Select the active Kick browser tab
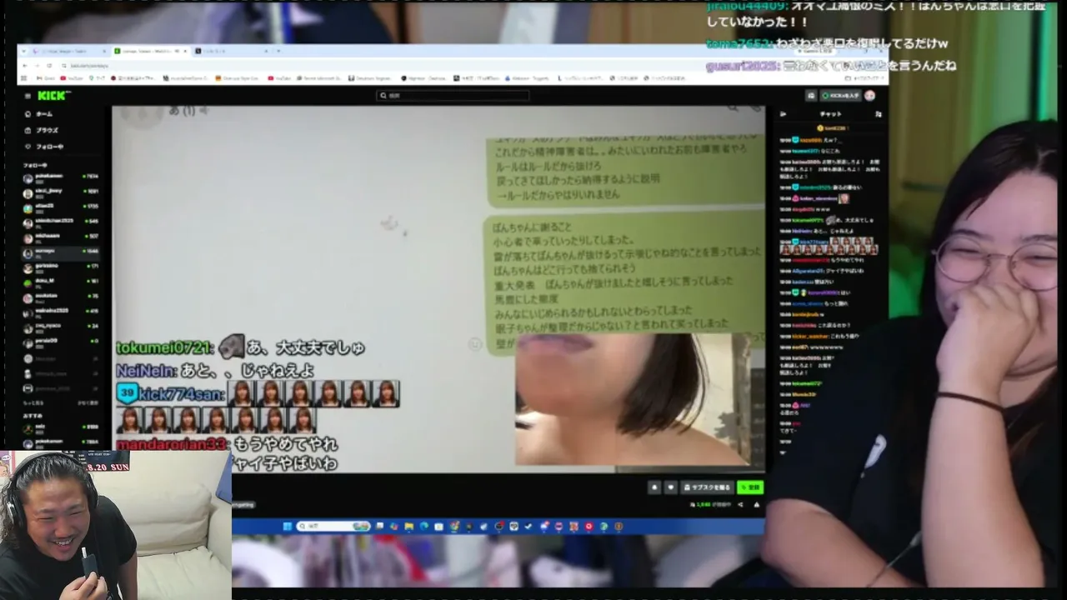Viewport: 1067px width, 600px height. point(150,51)
